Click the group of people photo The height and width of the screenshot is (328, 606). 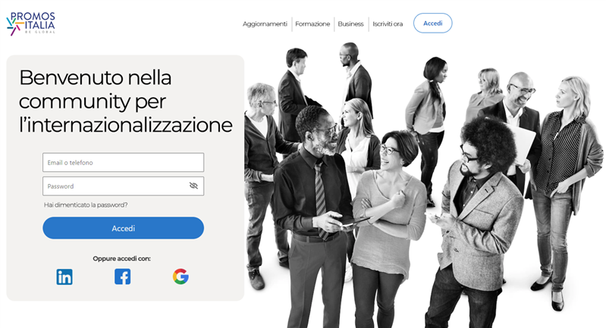point(423,186)
